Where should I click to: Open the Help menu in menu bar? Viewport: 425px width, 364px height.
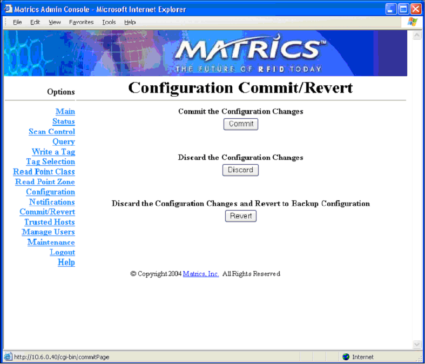click(x=130, y=22)
